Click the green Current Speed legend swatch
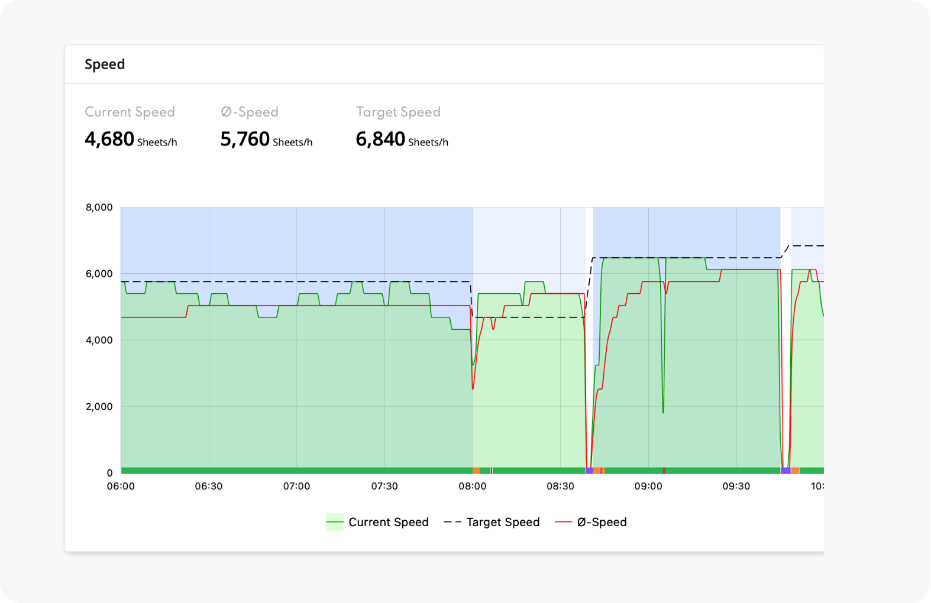Image resolution: width=931 pixels, height=603 pixels. click(335, 522)
